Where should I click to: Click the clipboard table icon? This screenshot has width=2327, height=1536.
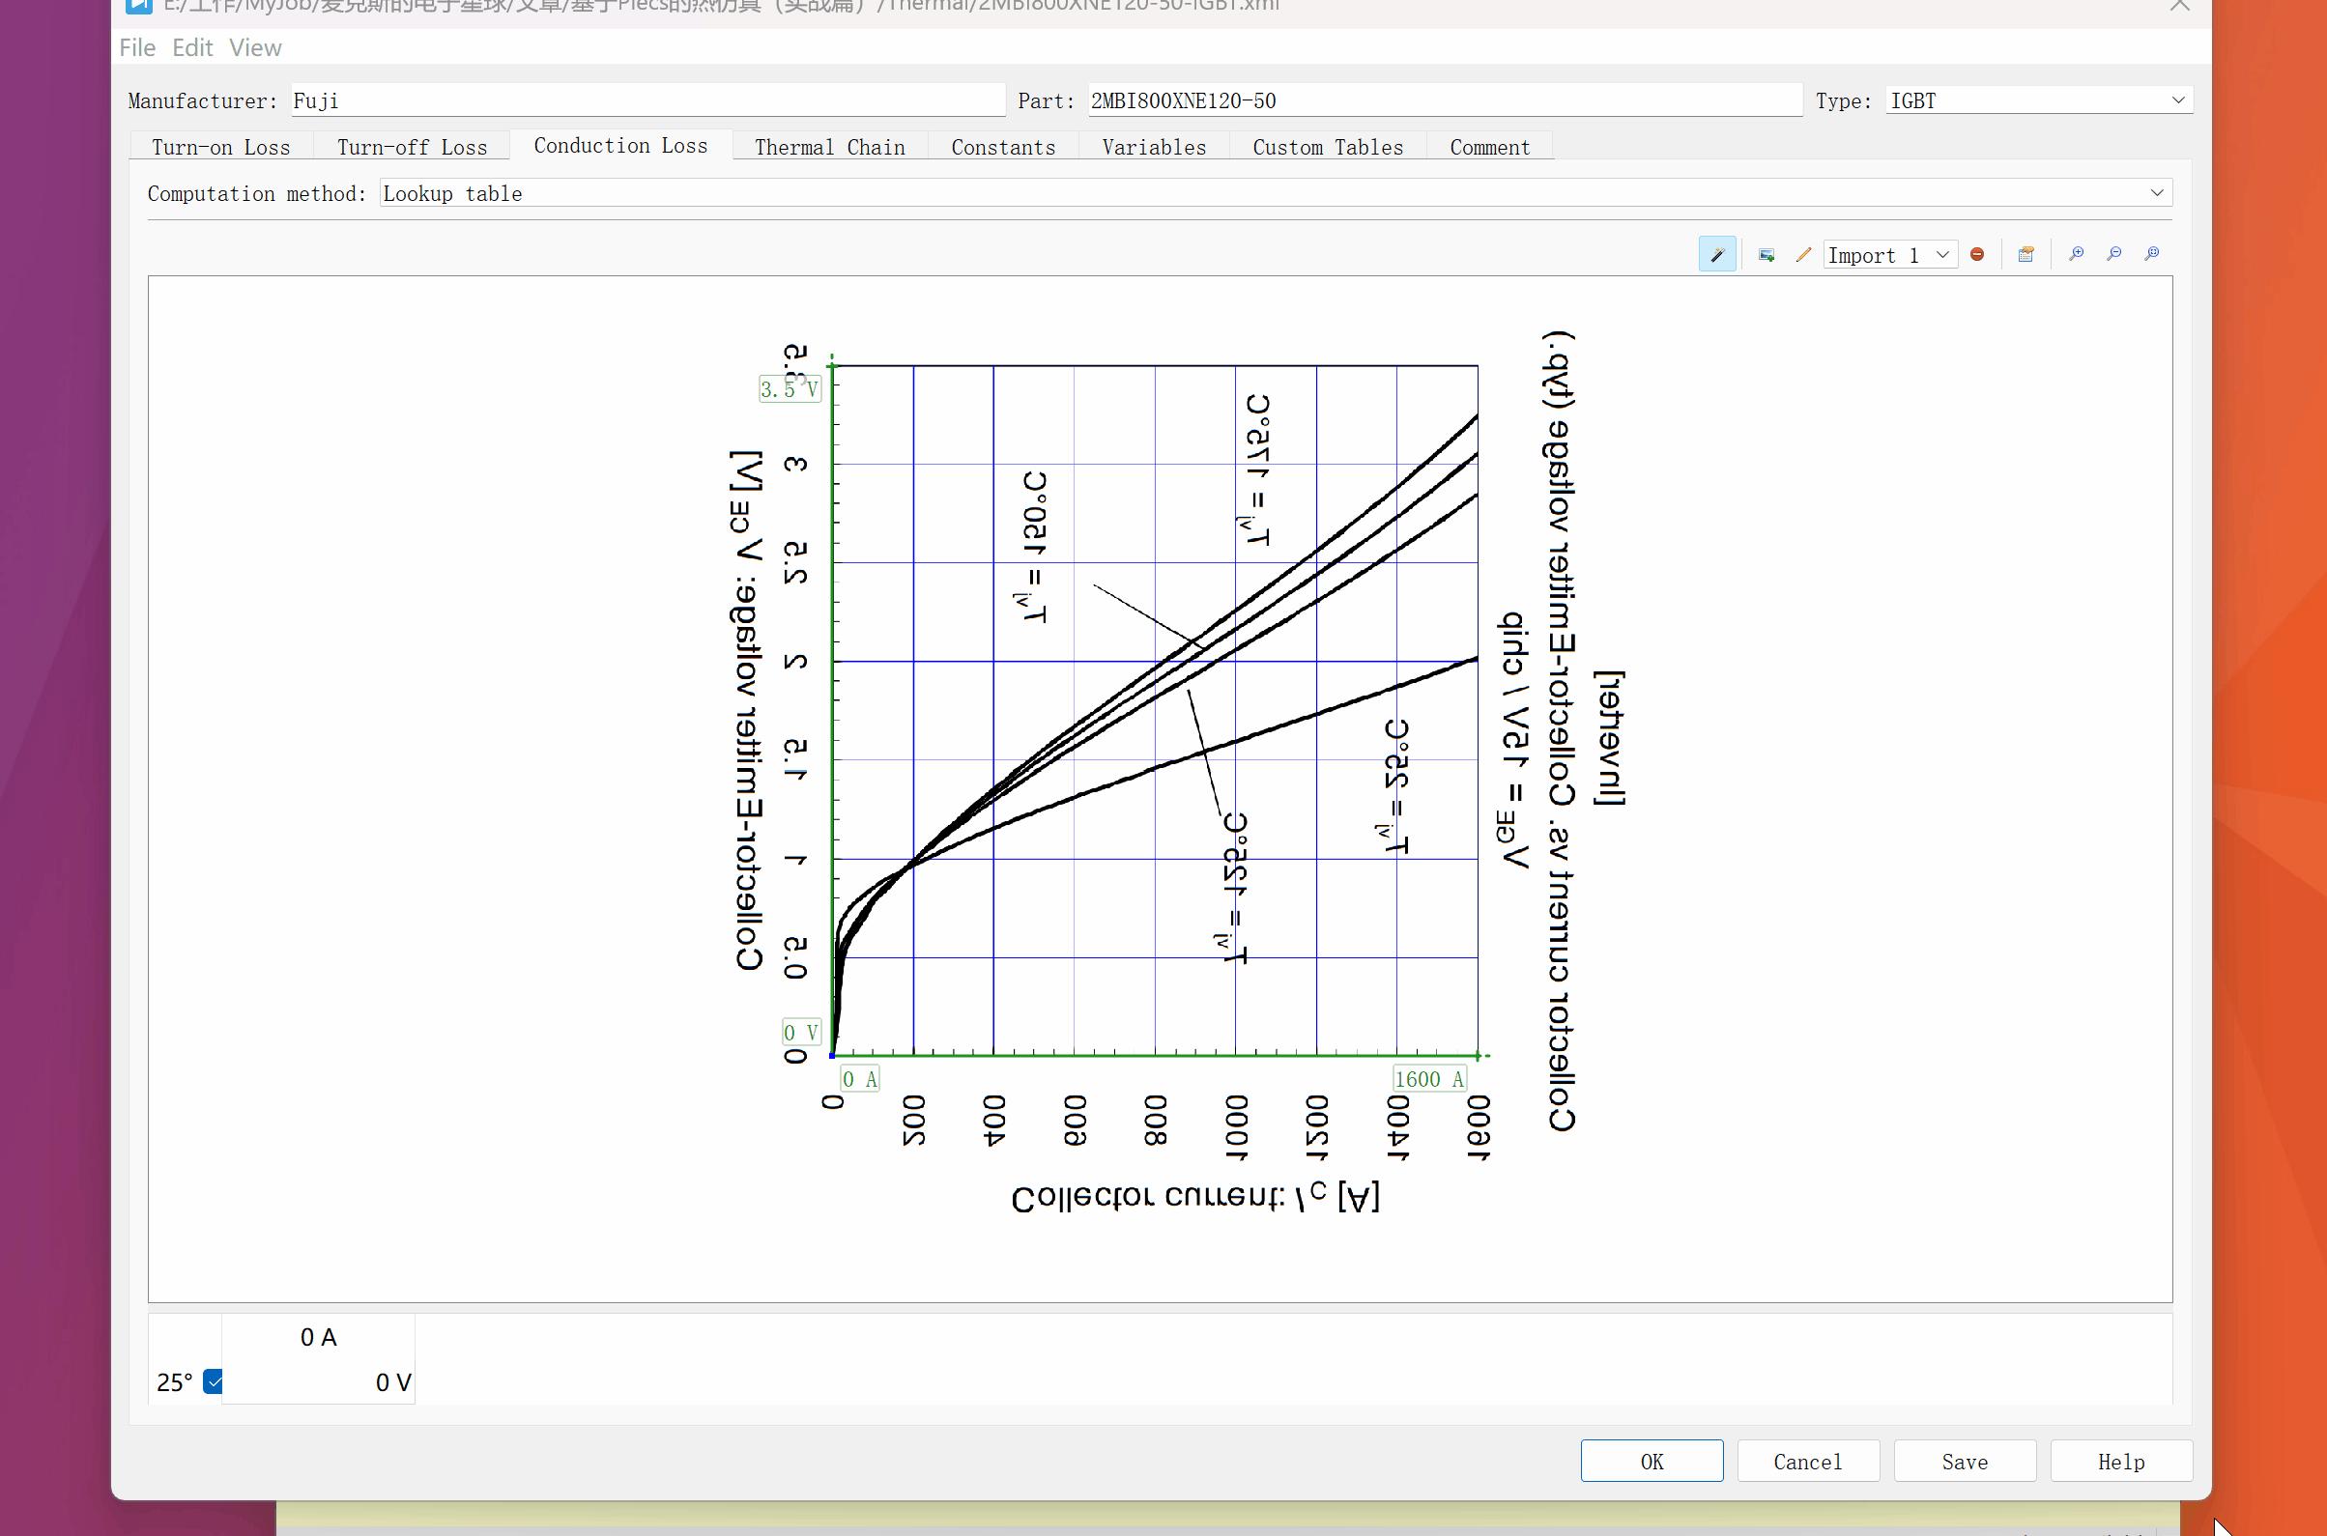(x=2025, y=255)
